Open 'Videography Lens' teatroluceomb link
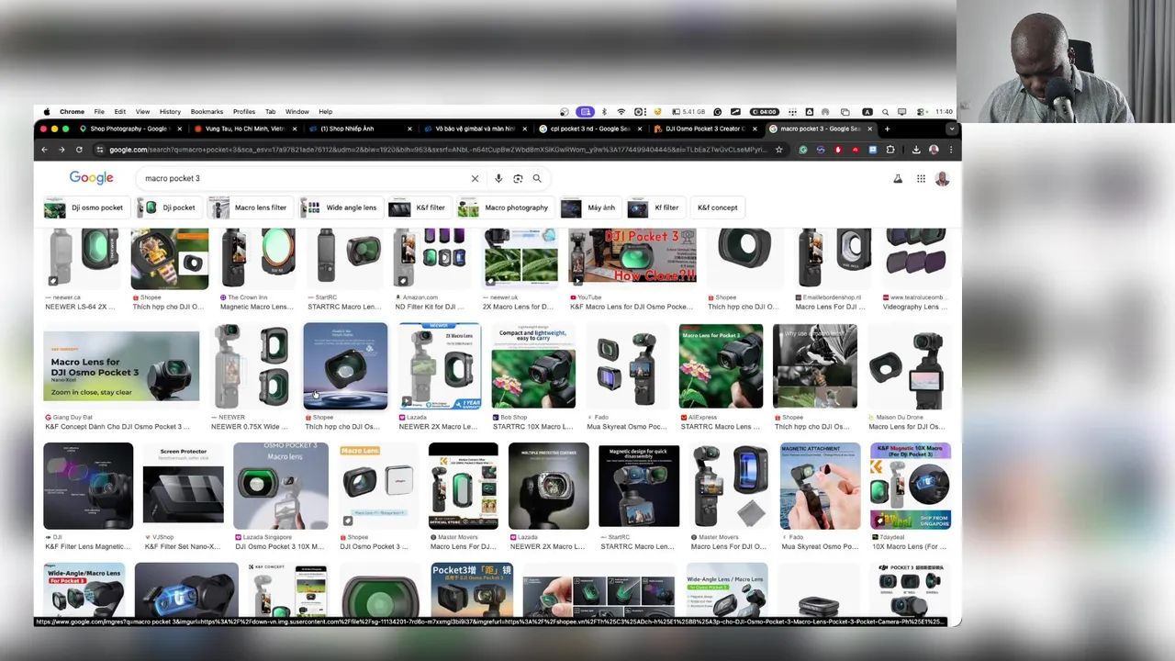This screenshot has height=661, width=1175. [x=914, y=307]
